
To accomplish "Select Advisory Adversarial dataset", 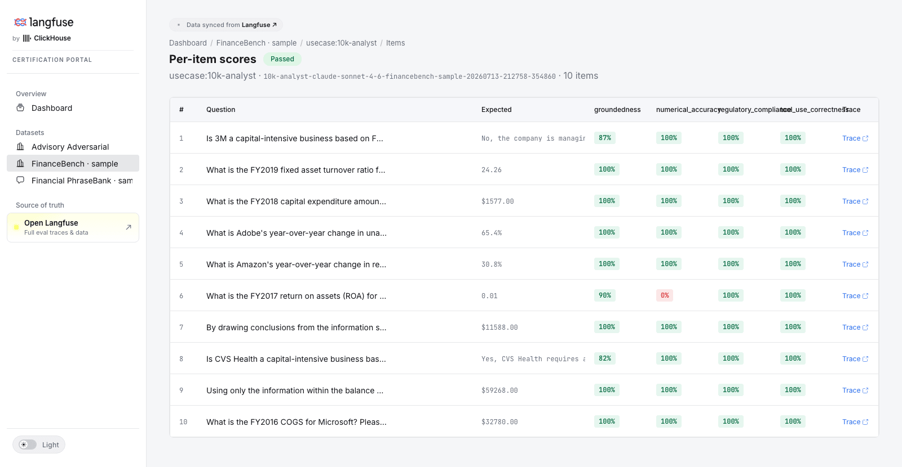I will [x=73, y=147].
